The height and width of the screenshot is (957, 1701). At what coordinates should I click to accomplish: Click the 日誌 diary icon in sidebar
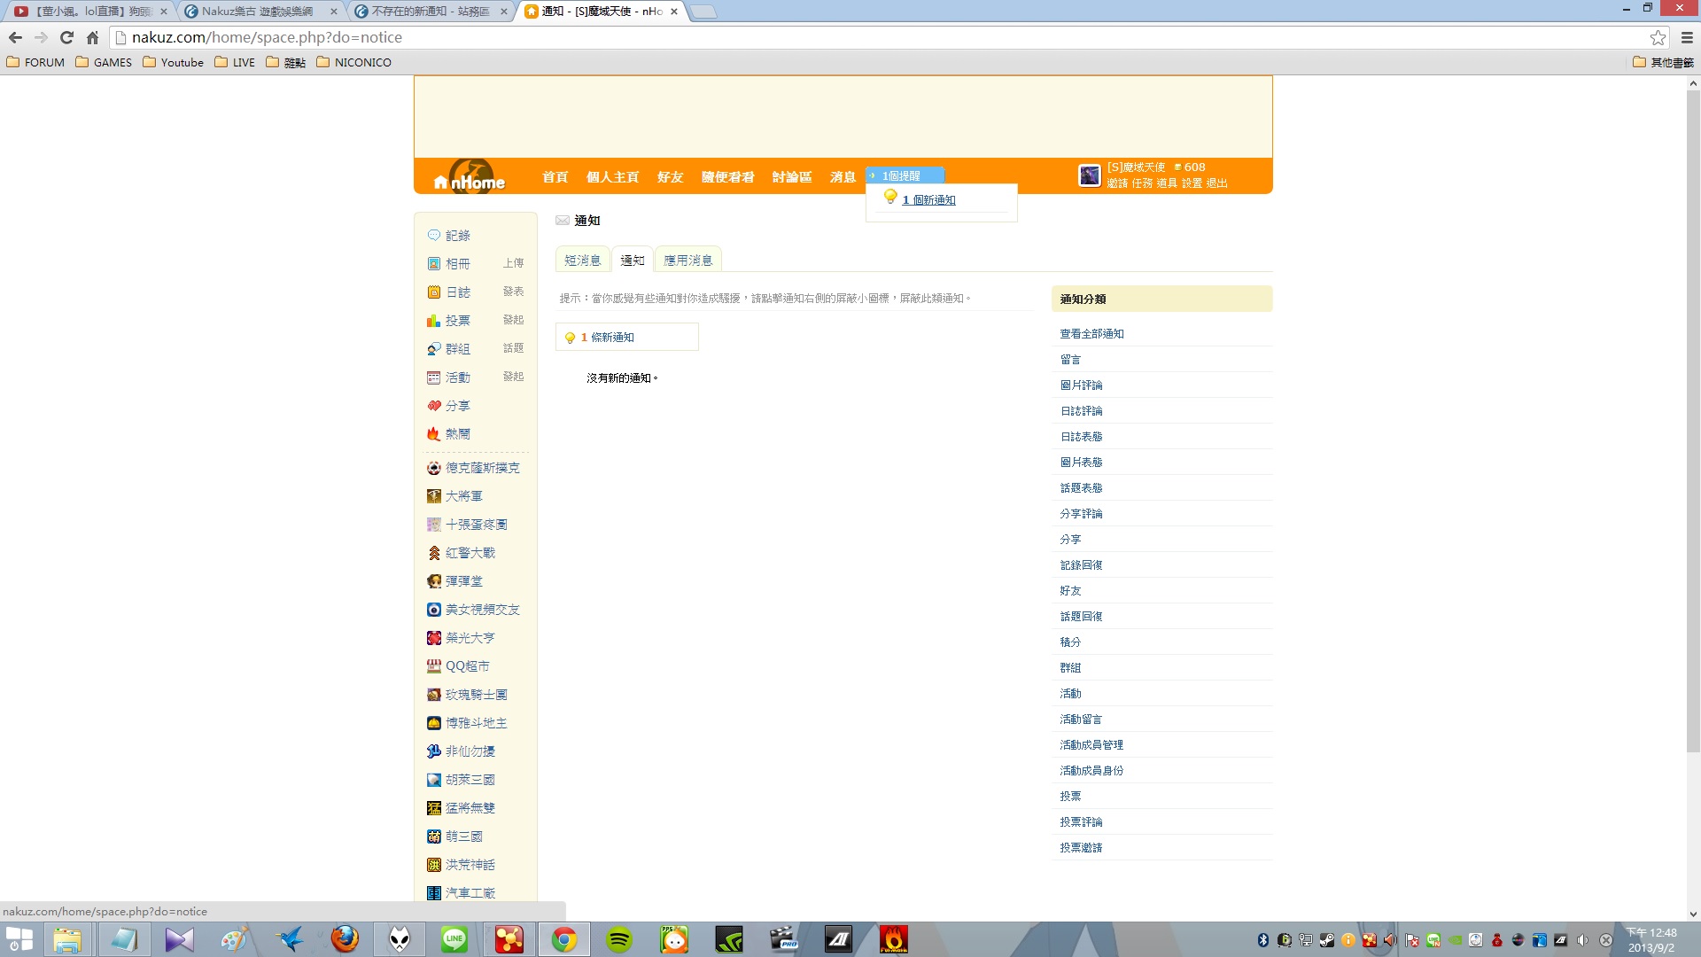tap(433, 292)
